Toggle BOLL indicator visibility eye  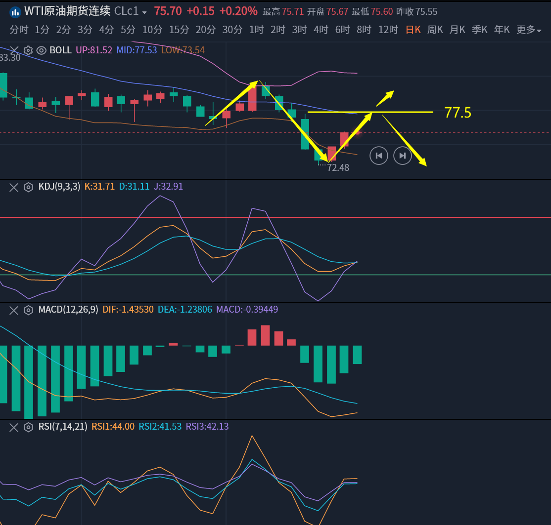pos(42,50)
